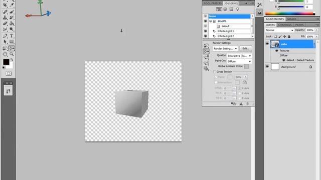Select the Pen tool

5,36
